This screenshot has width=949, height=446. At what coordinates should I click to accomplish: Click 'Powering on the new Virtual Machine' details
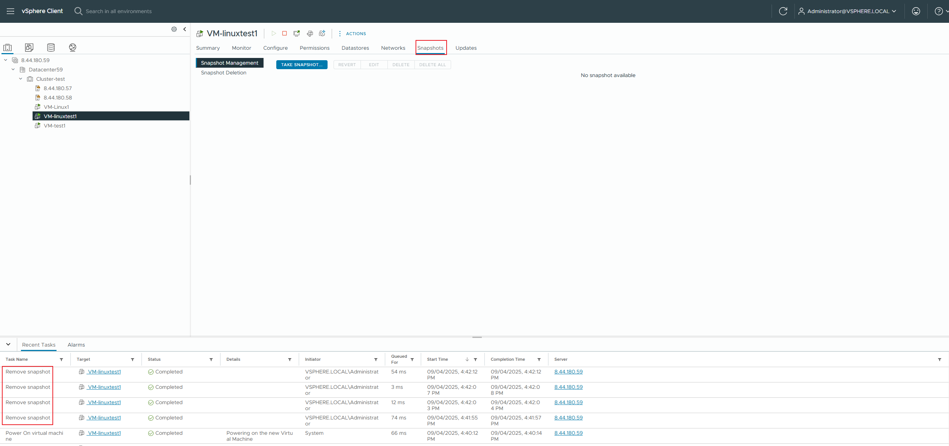(259, 436)
